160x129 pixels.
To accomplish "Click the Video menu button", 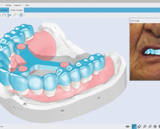I will 27,5.
